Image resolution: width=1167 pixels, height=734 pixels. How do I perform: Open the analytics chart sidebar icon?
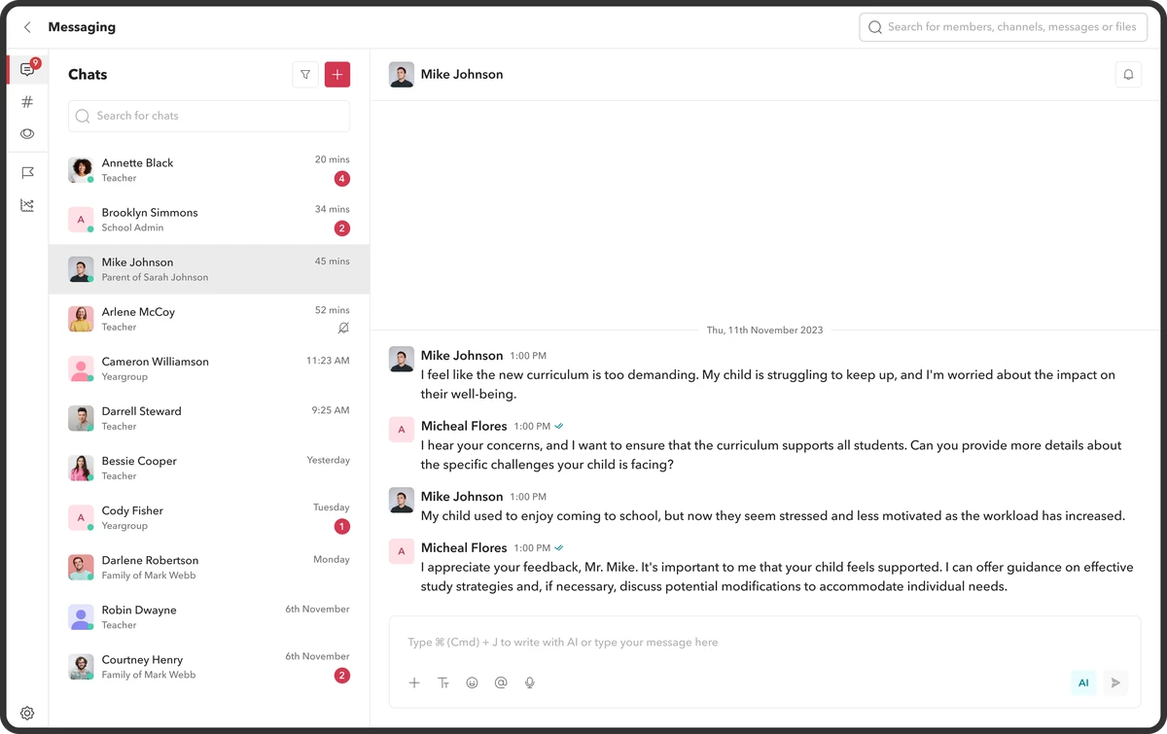click(27, 205)
